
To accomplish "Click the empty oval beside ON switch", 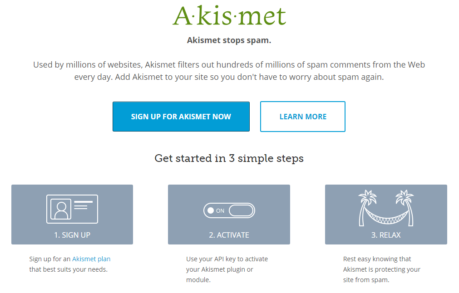I will 241,210.
